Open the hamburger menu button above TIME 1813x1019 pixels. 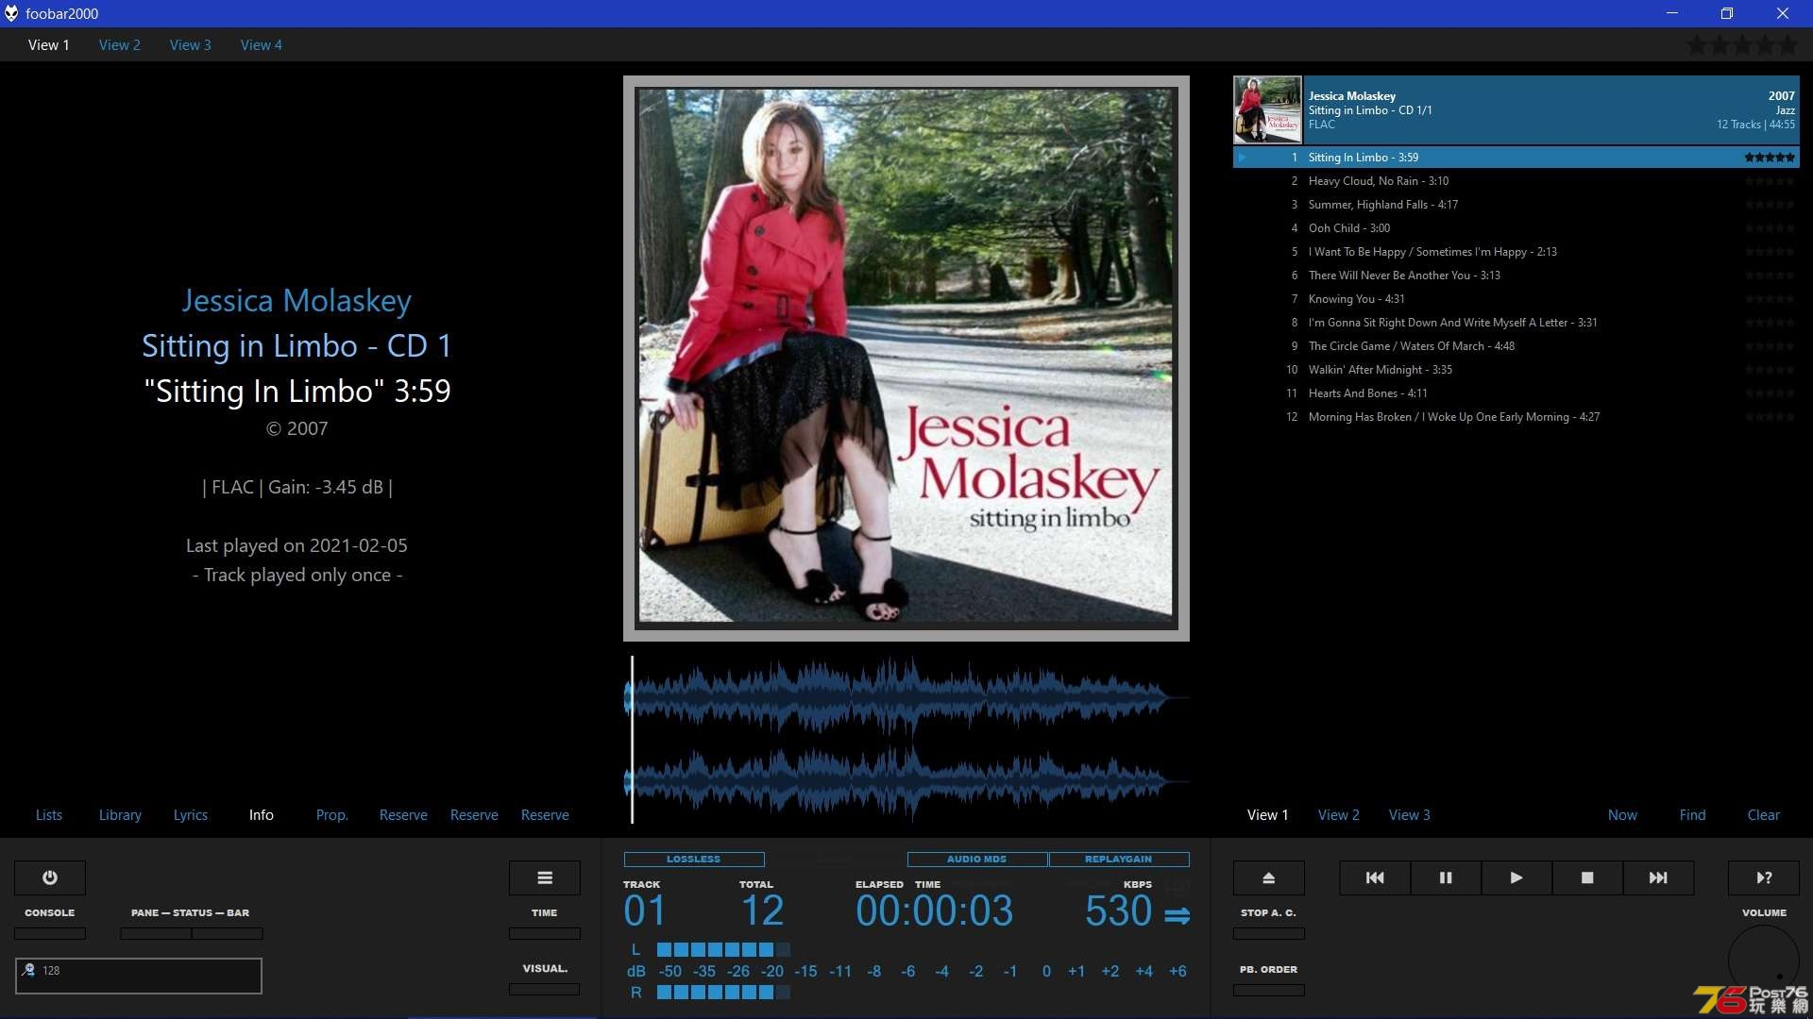pos(545,877)
